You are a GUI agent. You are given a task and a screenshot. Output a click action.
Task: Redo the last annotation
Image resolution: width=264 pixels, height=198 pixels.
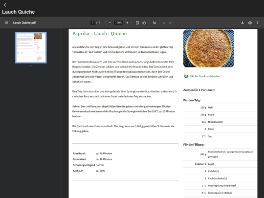click(x=171, y=22)
